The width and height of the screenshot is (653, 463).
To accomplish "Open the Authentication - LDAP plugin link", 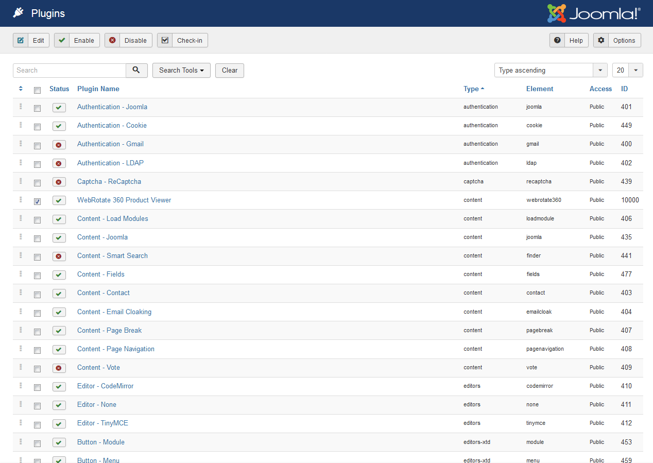I will tap(110, 163).
